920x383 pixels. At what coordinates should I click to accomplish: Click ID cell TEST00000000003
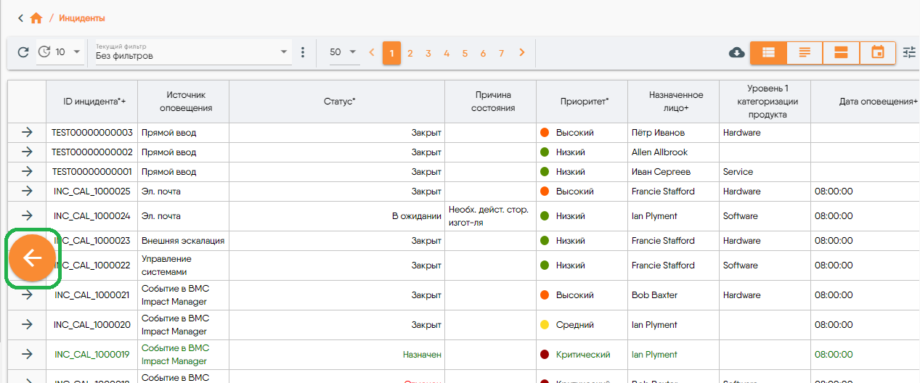pos(92,133)
